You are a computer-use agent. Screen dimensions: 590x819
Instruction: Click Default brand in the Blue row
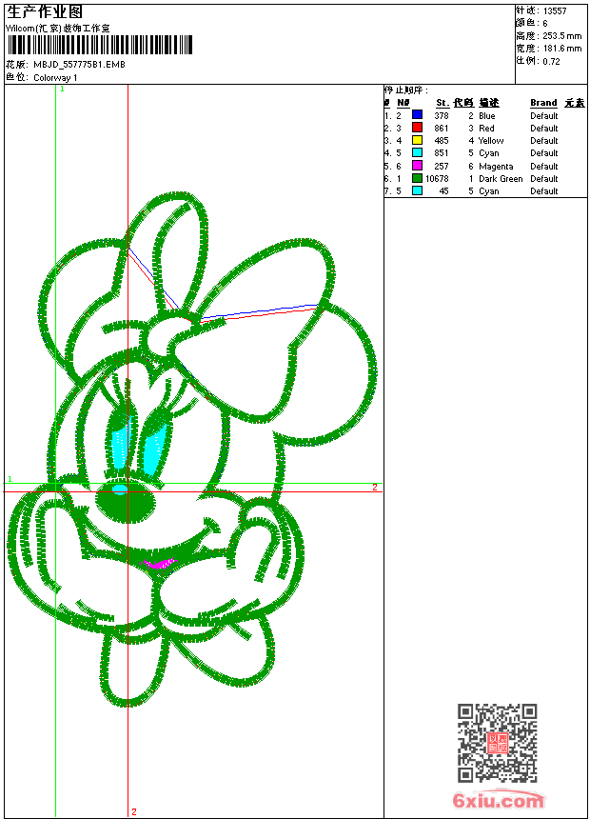(544, 116)
